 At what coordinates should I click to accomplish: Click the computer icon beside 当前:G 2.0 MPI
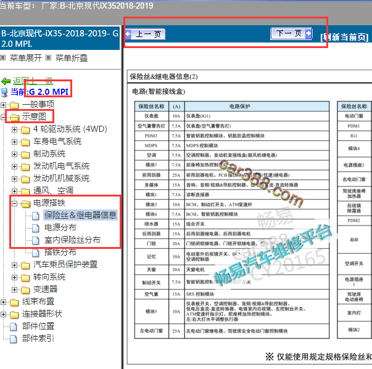4,92
